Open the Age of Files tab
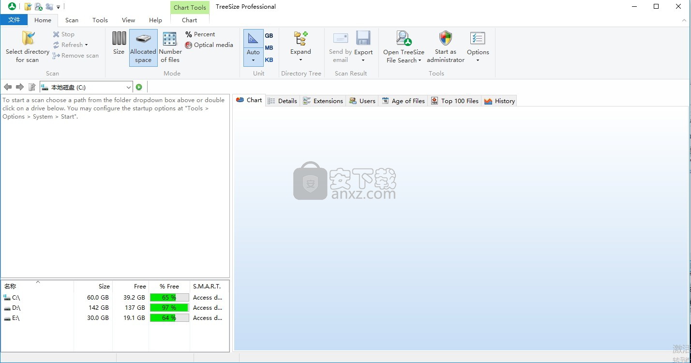The width and height of the screenshot is (691, 363). pos(403,101)
